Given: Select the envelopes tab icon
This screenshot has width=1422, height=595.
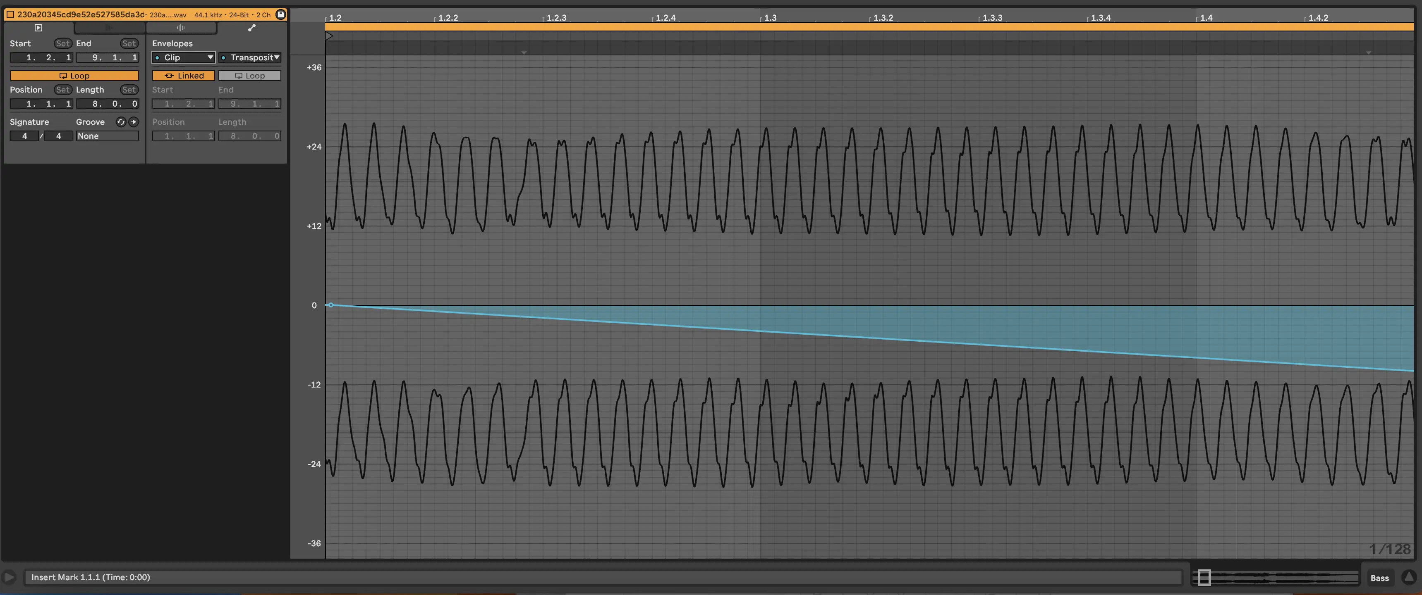Looking at the screenshot, I should click(x=252, y=28).
